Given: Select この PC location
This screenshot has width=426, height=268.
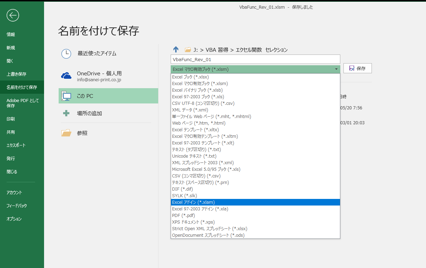Looking at the screenshot, I should point(108,96).
